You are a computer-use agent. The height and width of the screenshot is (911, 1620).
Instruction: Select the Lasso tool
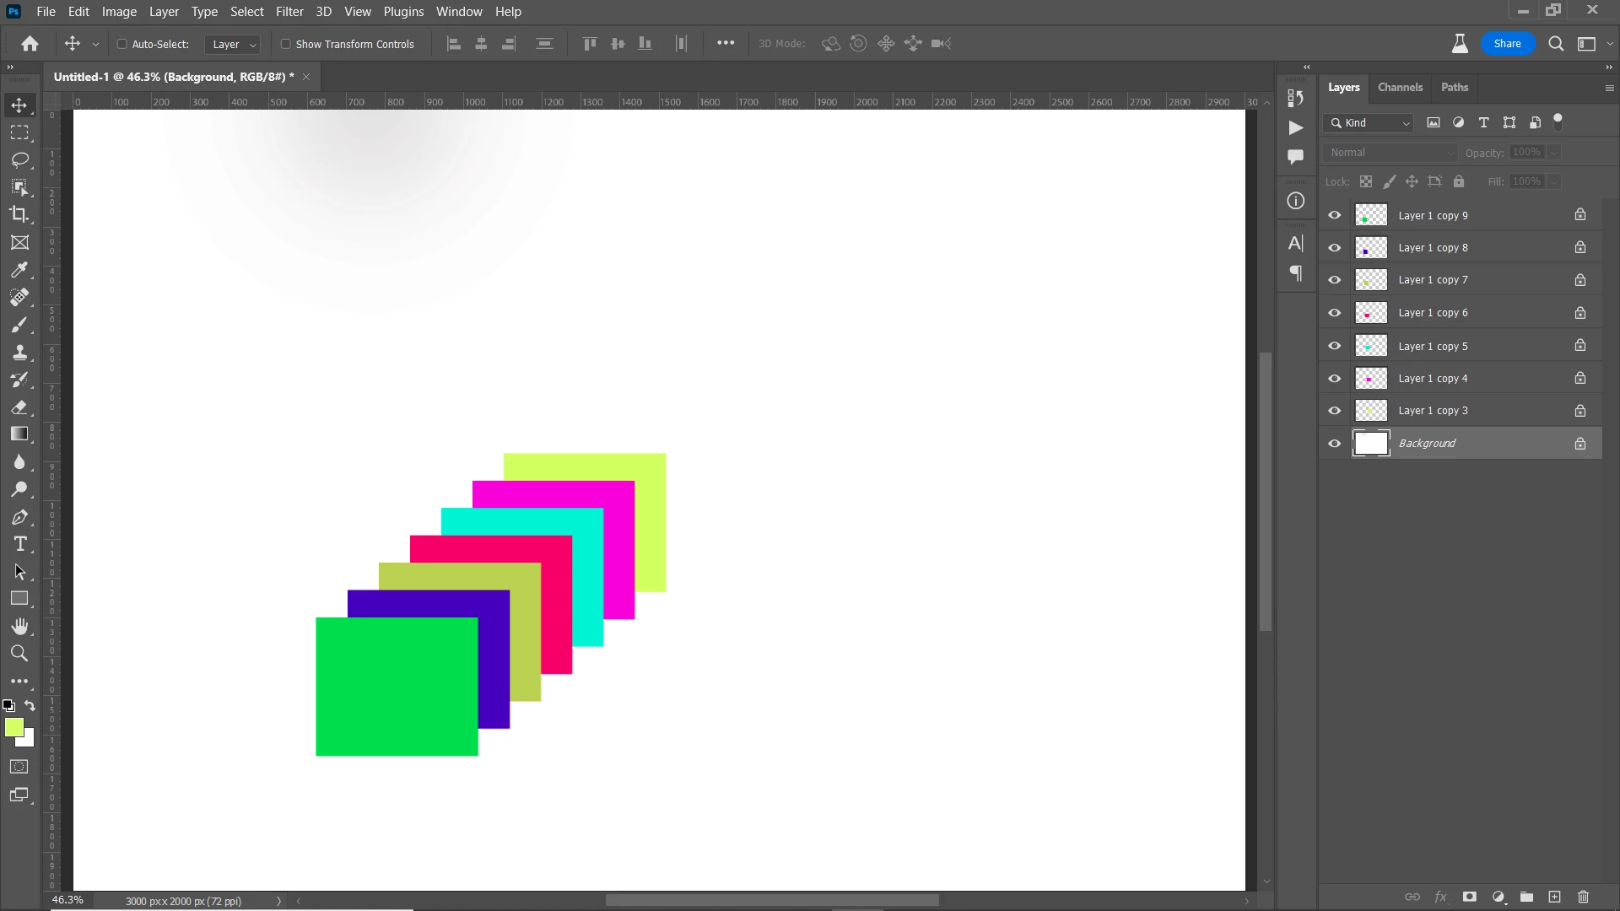(19, 160)
